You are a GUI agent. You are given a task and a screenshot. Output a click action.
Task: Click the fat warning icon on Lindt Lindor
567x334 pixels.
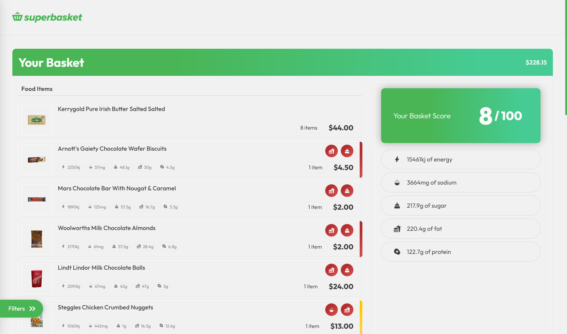pyautogui.click(x=331, y=270)
